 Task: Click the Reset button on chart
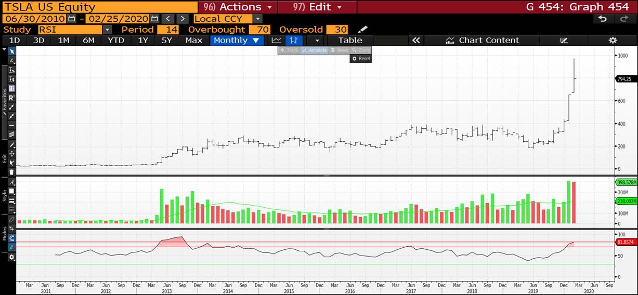click(361, 59)
